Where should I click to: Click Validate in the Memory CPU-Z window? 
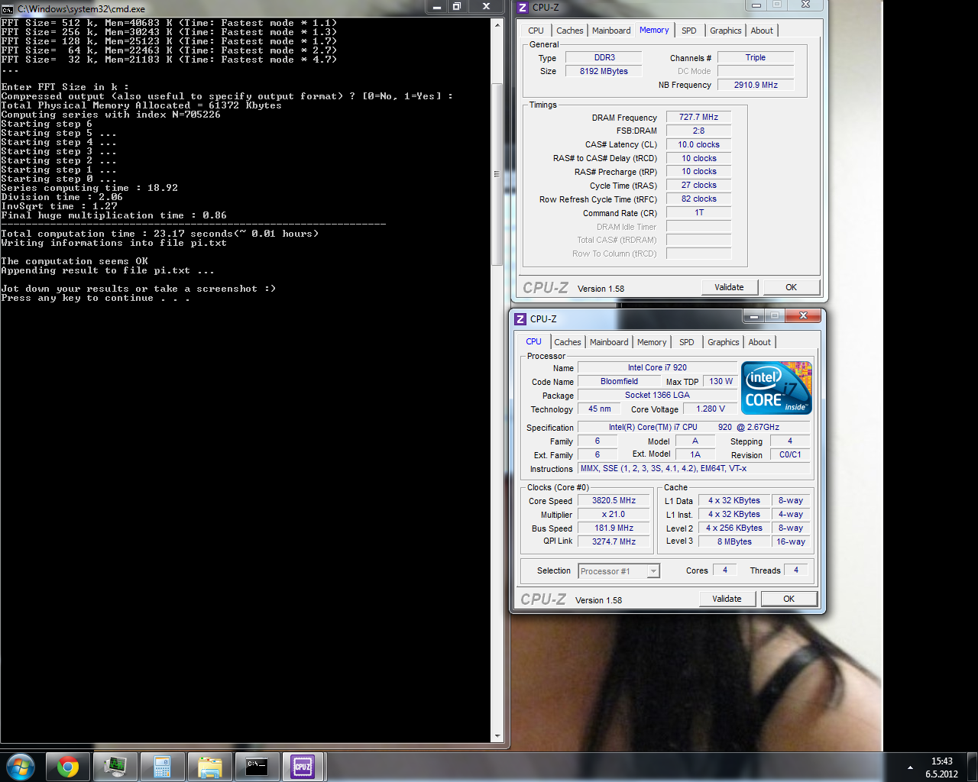(729, 287)
